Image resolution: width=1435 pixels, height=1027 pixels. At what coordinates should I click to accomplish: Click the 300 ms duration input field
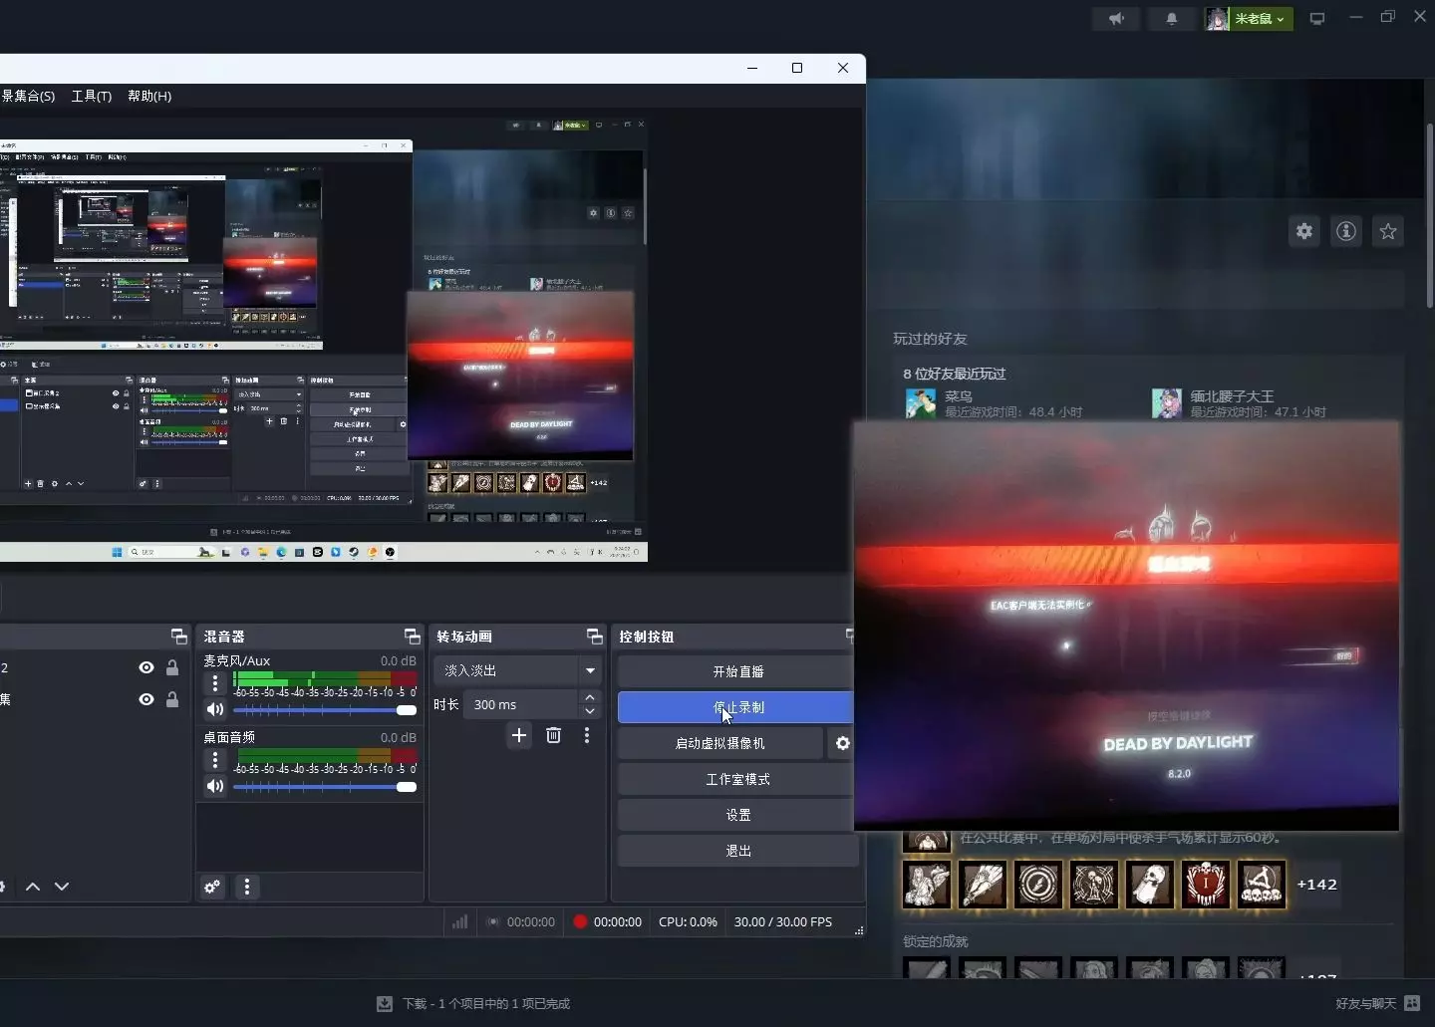pyautogui.click(x=521, y=704)
